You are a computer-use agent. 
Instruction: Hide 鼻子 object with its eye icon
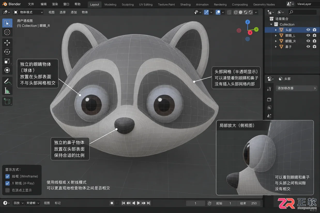(308, 47)
